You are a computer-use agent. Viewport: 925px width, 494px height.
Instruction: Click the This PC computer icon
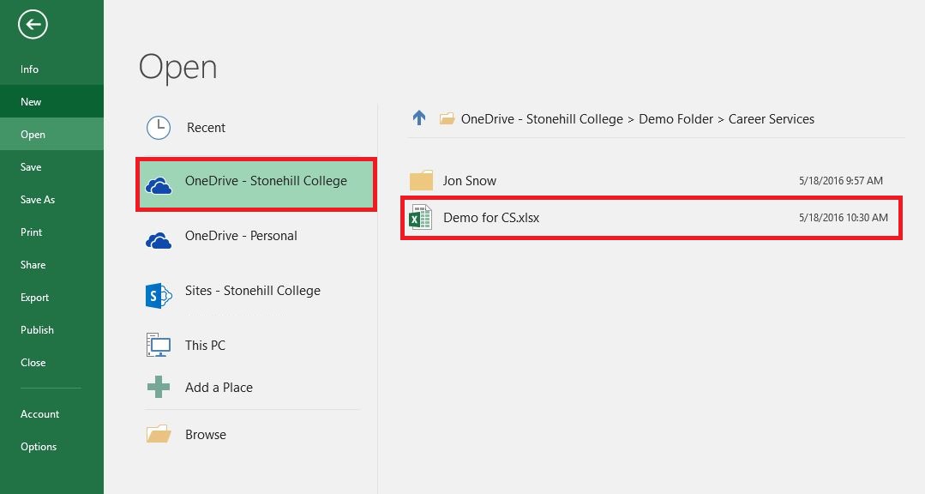pos(158,345)
